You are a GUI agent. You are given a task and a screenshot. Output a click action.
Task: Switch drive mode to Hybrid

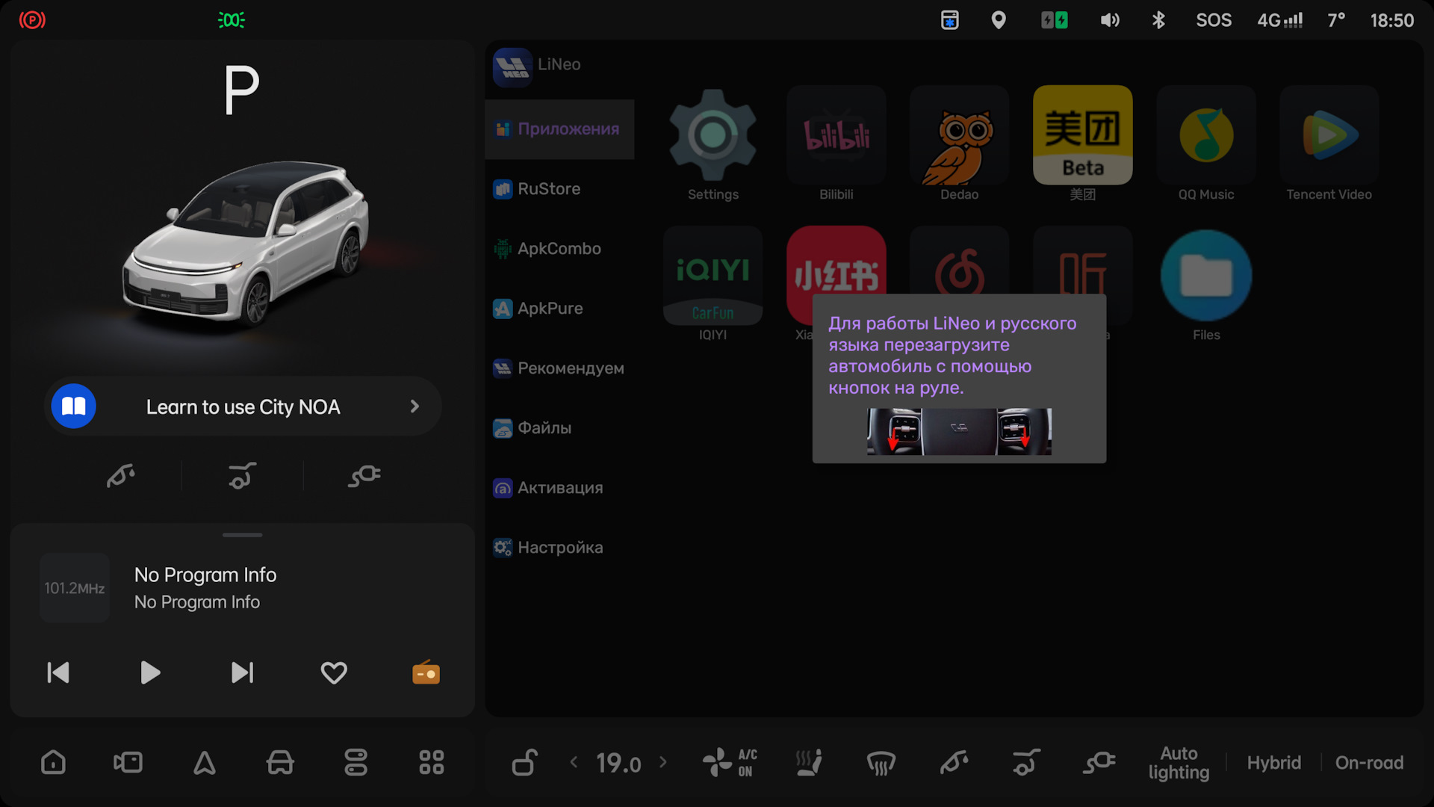[x=1273, y=763]
